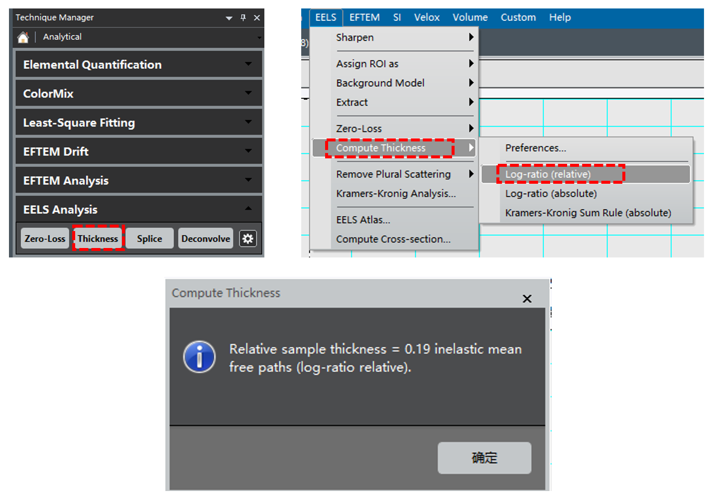Close the Technique Manager panel
Image resolution: width=705 pixels, height=495 pixels.
point(257,18)
